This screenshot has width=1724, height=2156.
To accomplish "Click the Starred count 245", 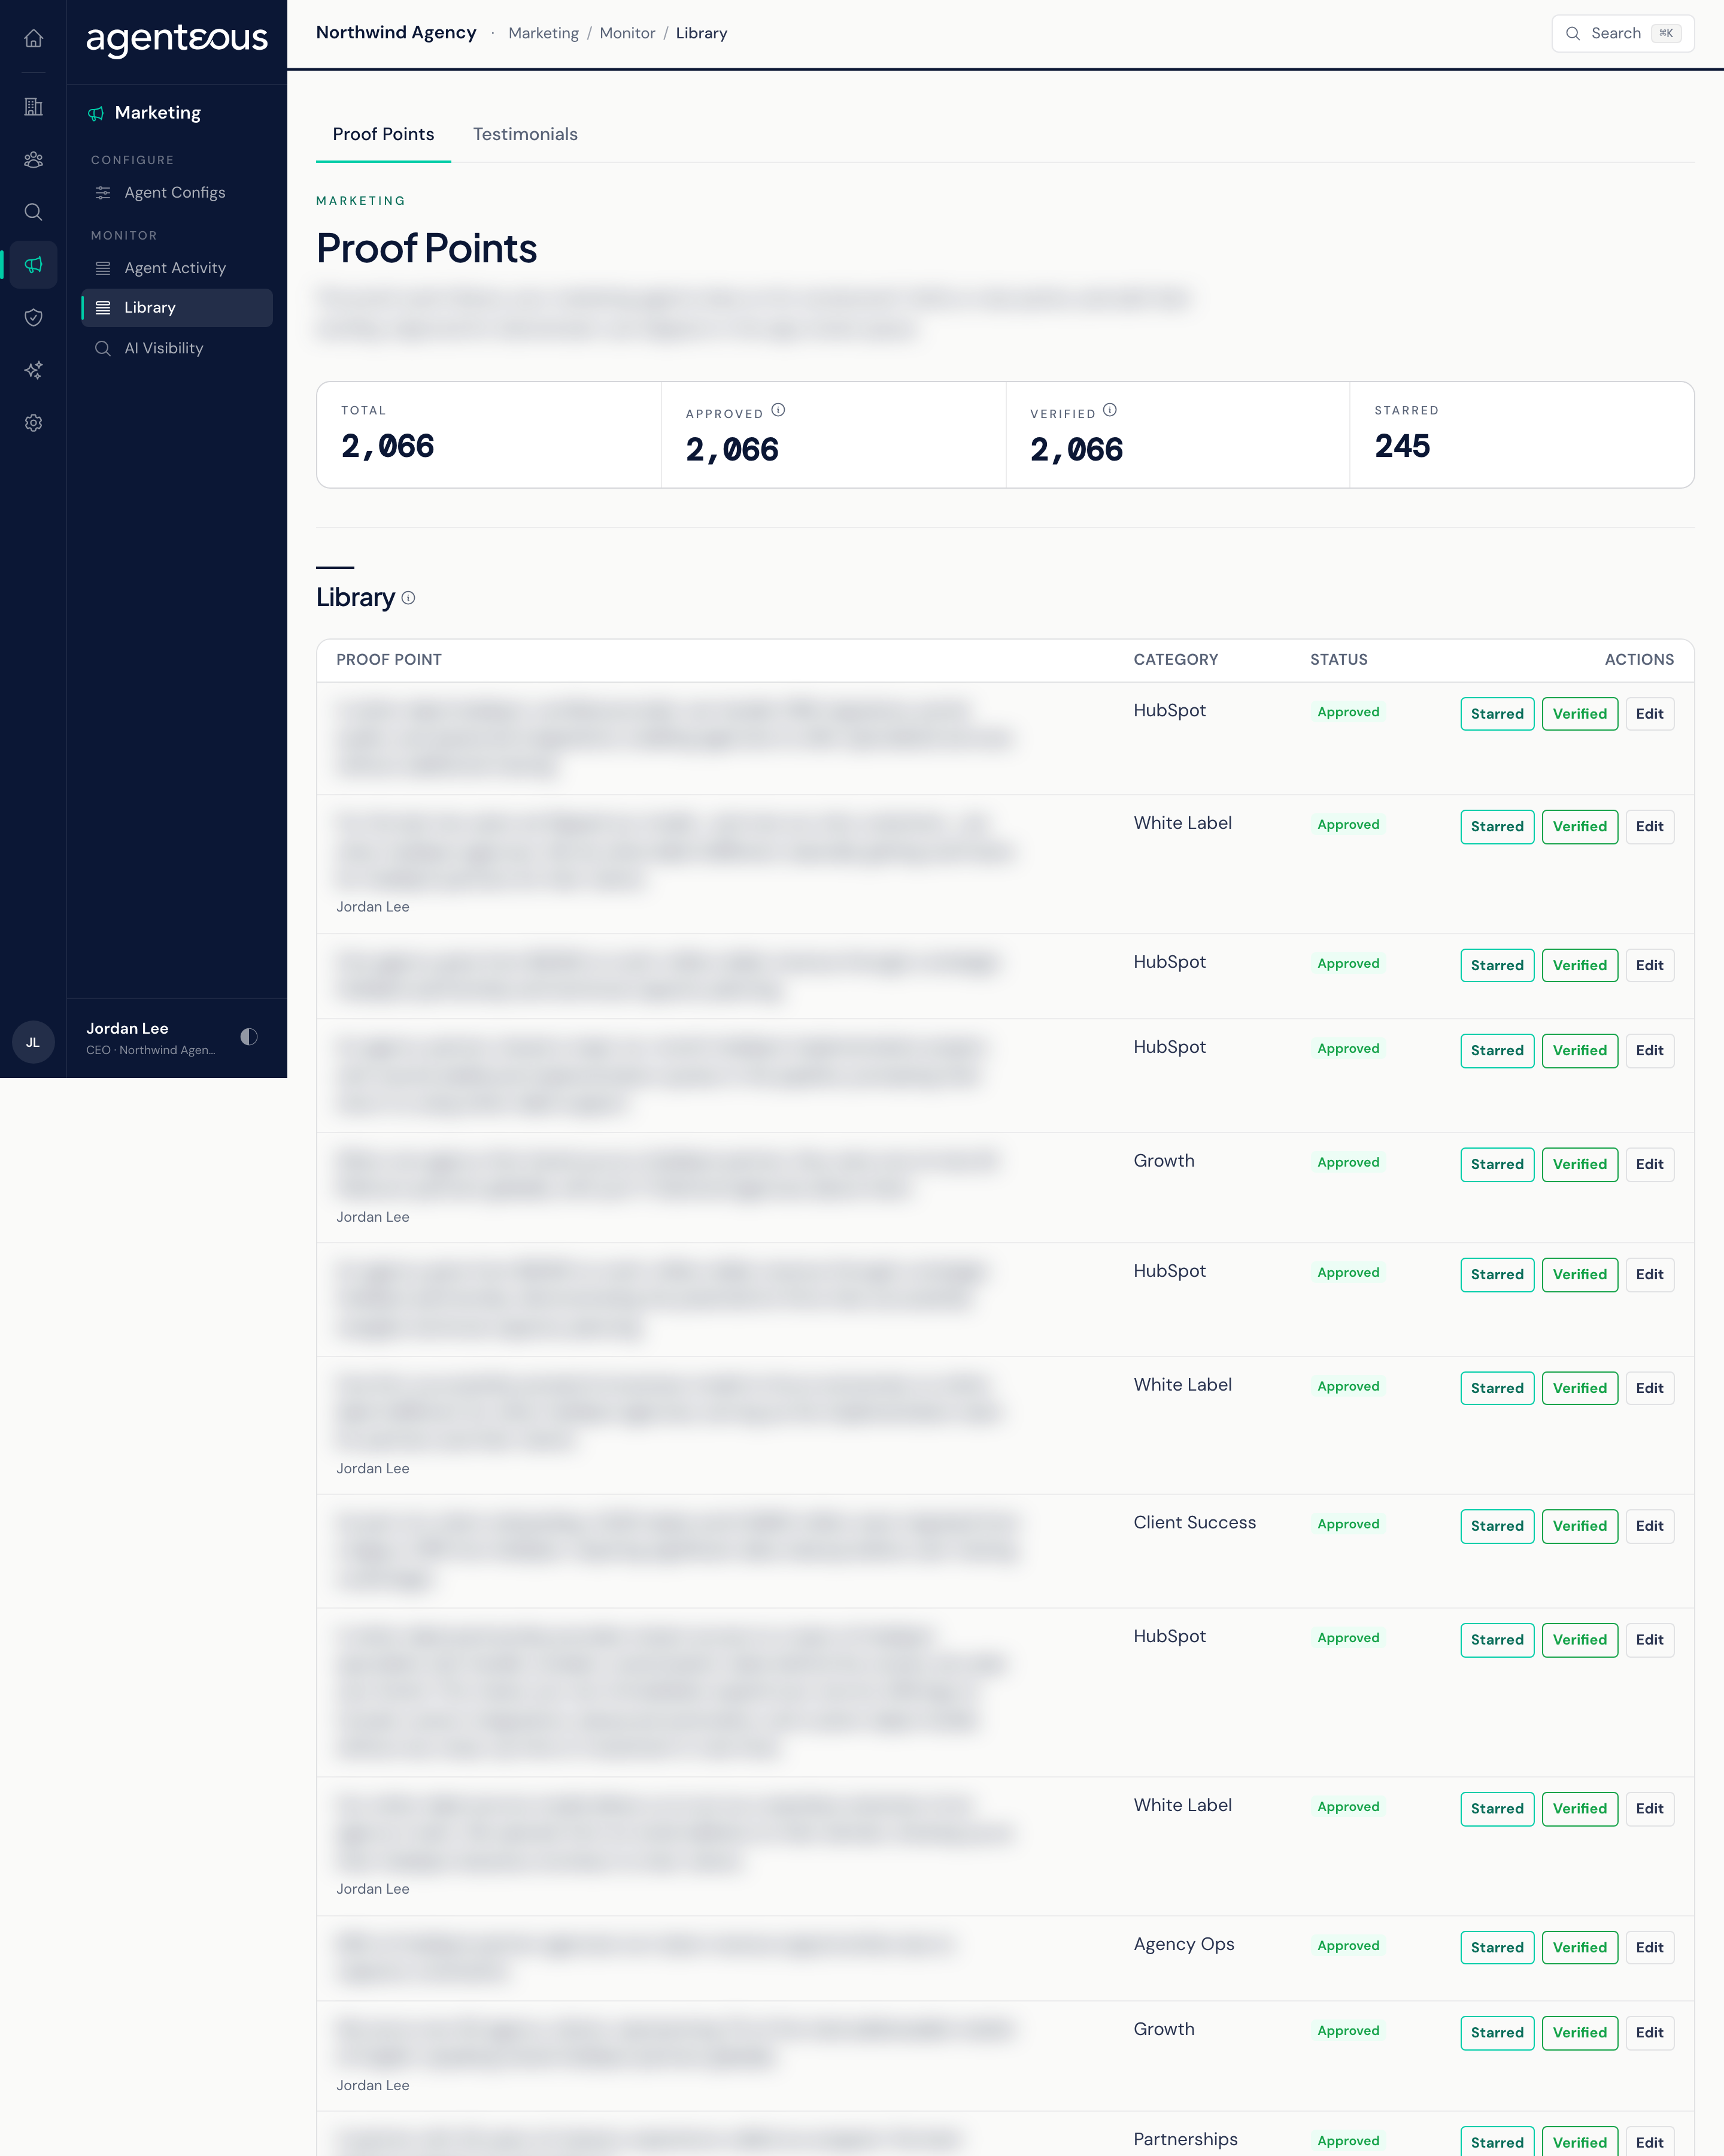I will [x=1402, y=446].
